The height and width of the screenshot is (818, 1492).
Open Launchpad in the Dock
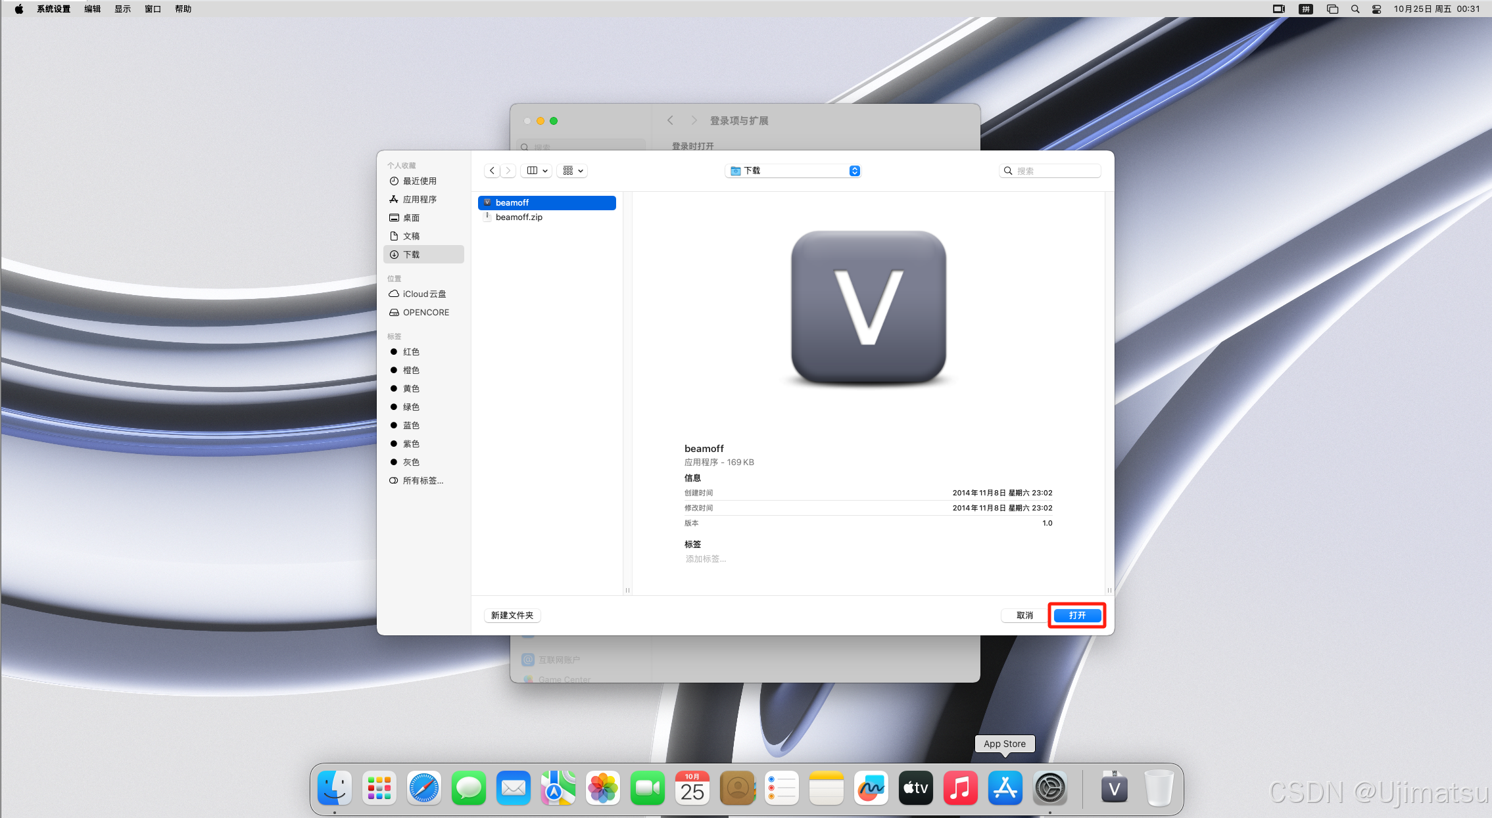pyautogui.click(x=379, y=788)
